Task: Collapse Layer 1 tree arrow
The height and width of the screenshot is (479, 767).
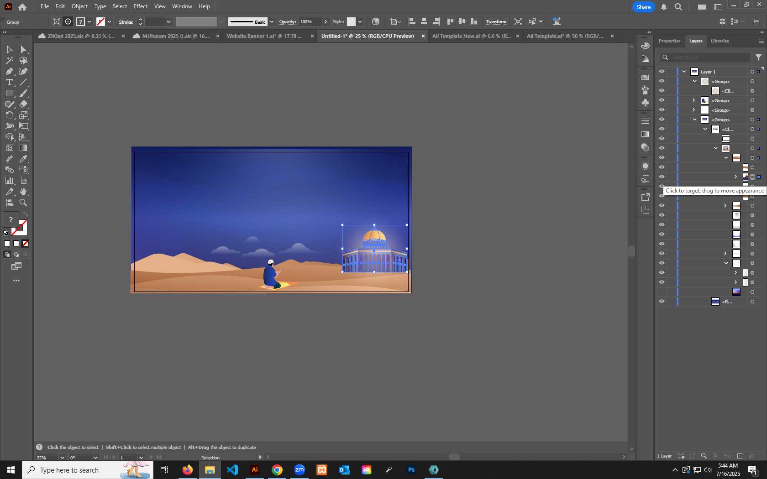Action: [684, 72]
